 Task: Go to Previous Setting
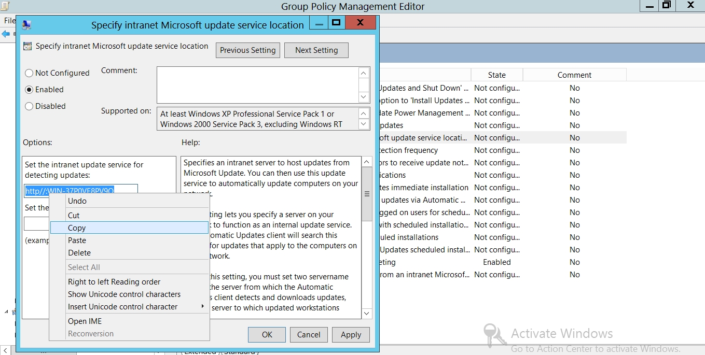[248, 50]
